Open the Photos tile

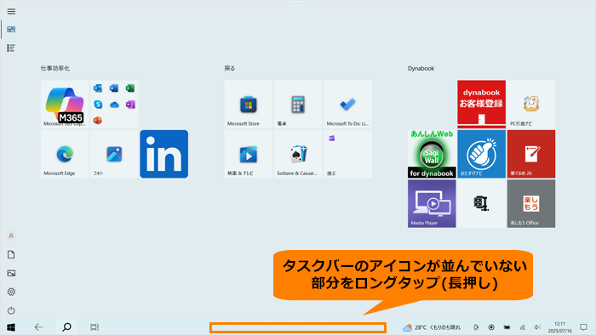click(x=114, y=154)
